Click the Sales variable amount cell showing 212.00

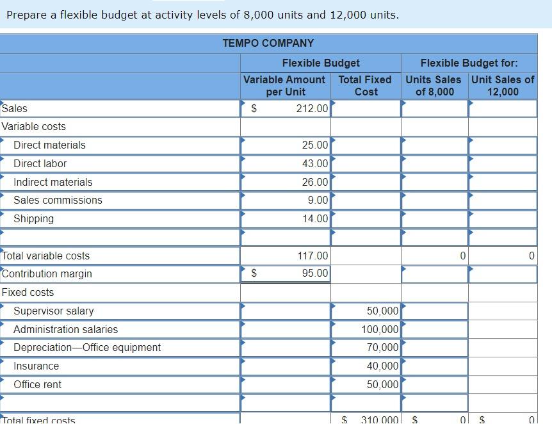286,108
